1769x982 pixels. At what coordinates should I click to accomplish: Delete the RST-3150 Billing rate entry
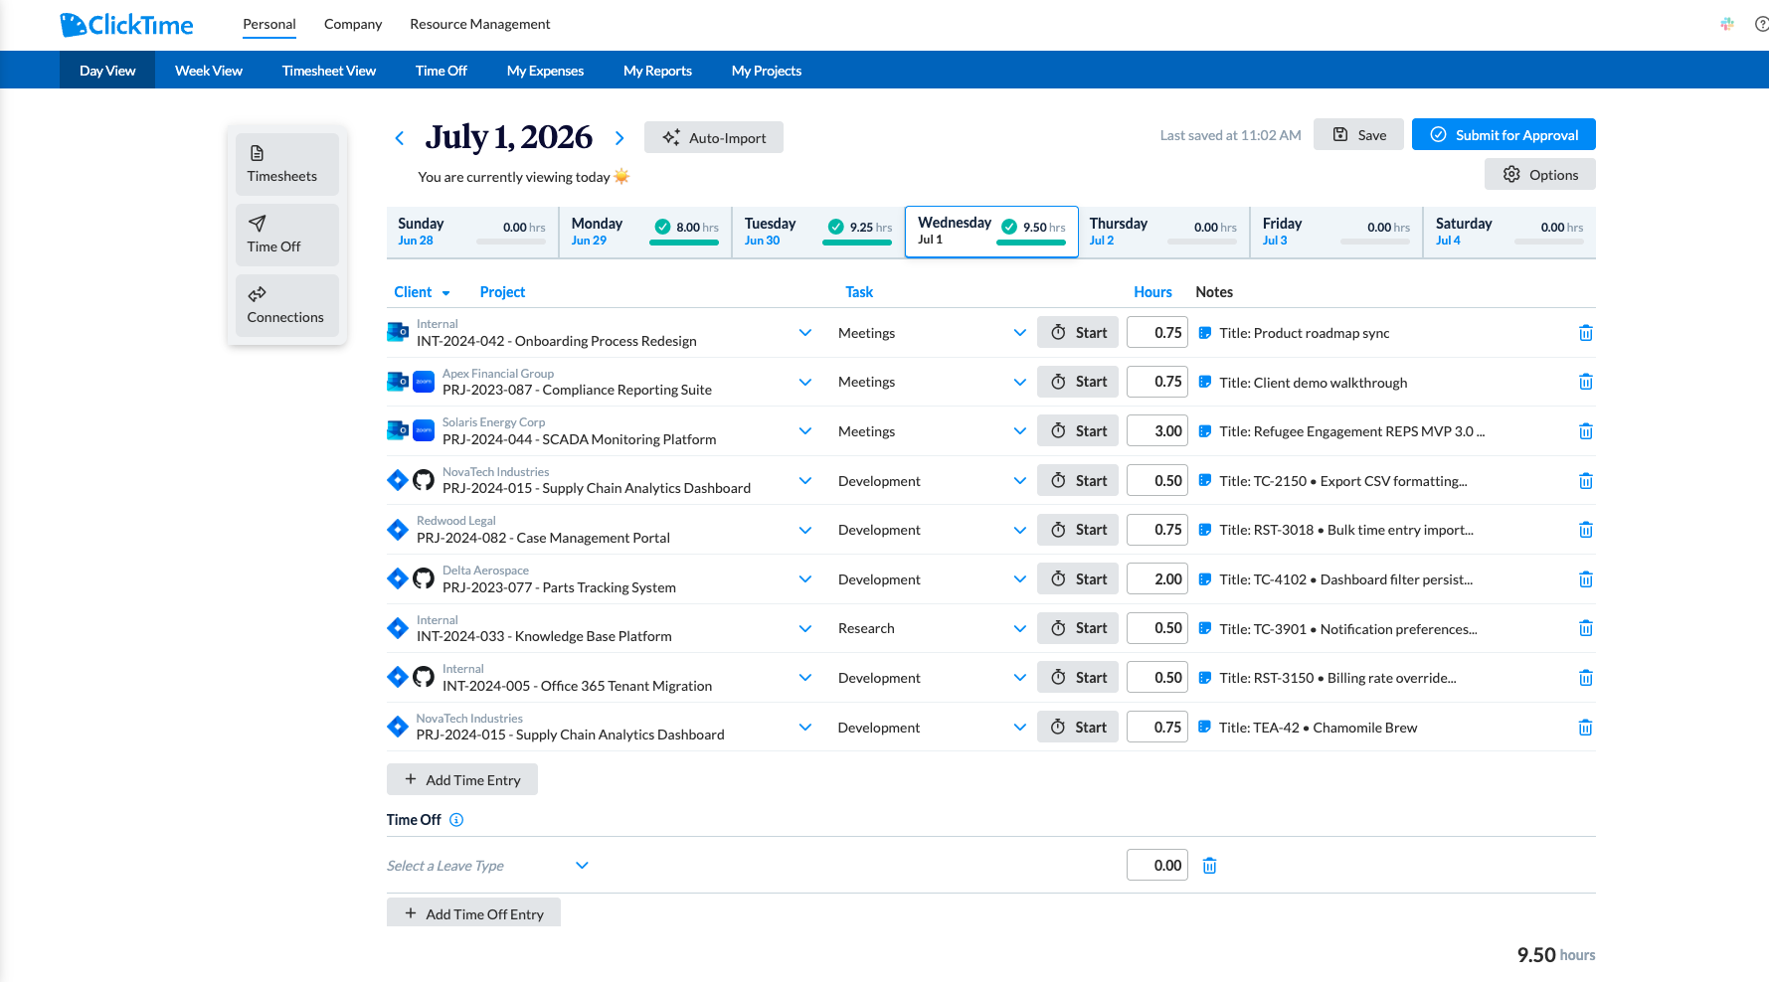coord(1585,678)
